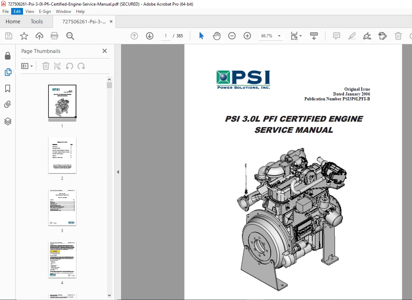Open security lock panel icon
The width and height of the screenshot is (412, 300).
pos(8,56)
